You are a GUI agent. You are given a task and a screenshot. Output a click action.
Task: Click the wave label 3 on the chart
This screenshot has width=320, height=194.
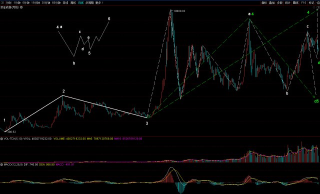click(x=147, y=123)
